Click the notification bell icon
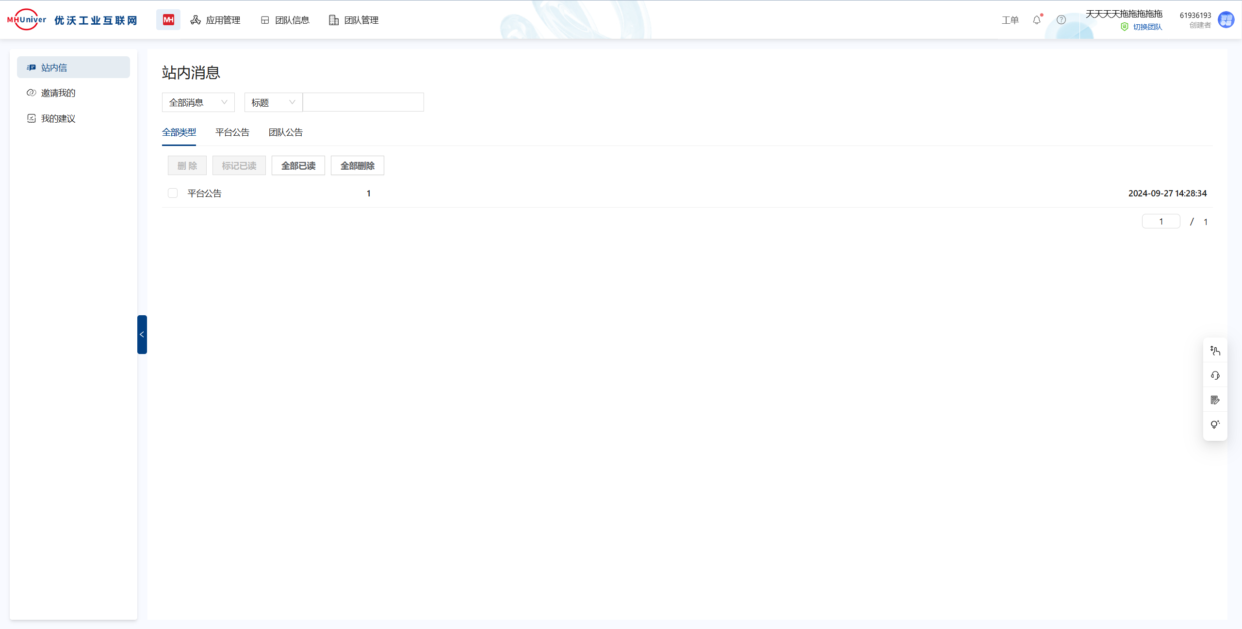Image resolution: width=1242 pixels, height=629 pixels. pos(1037,20)
